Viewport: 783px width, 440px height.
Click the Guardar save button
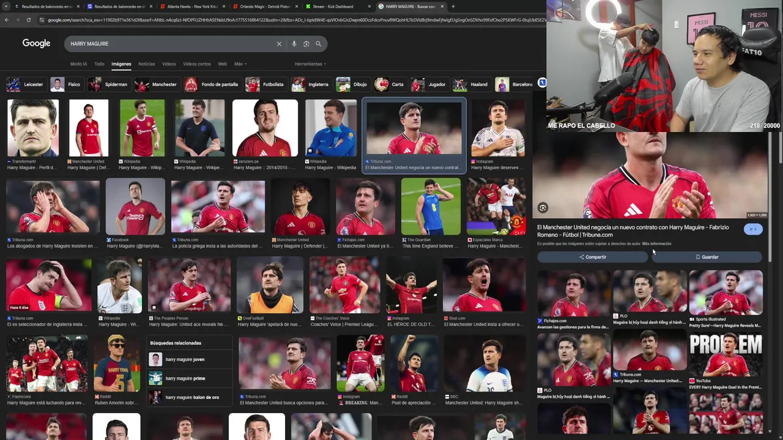707,257
